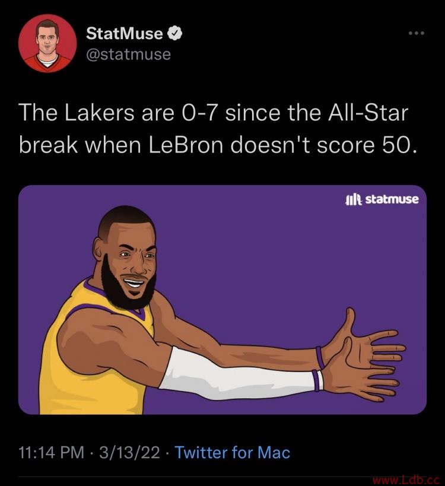Click the statmuse wordmark in the image corner

click(x=392, y=199)
